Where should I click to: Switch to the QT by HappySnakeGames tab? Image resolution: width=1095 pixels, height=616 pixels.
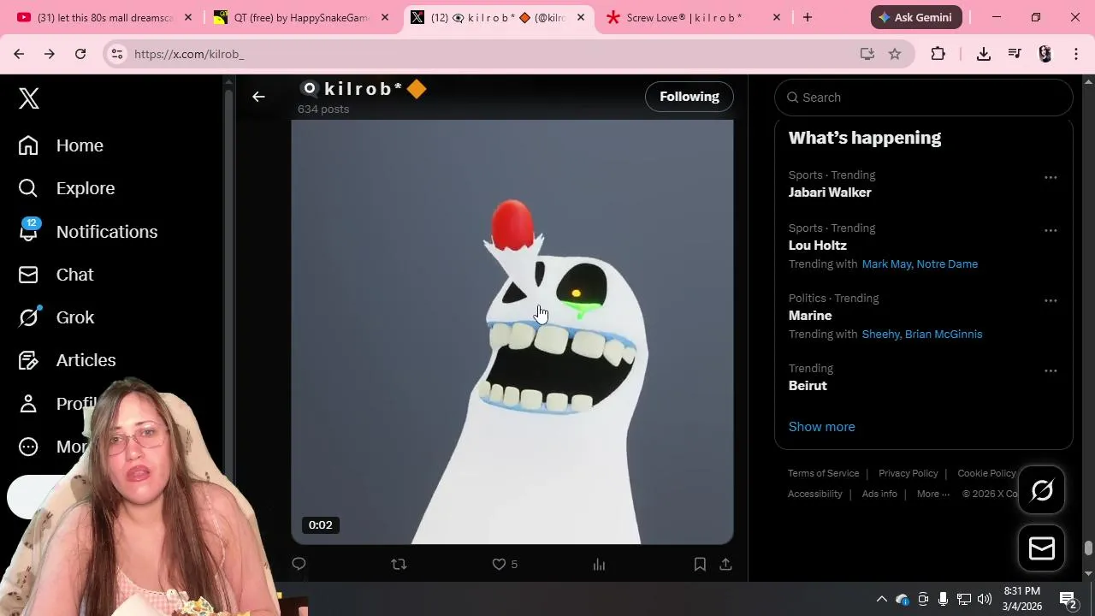tap(299, 17)
